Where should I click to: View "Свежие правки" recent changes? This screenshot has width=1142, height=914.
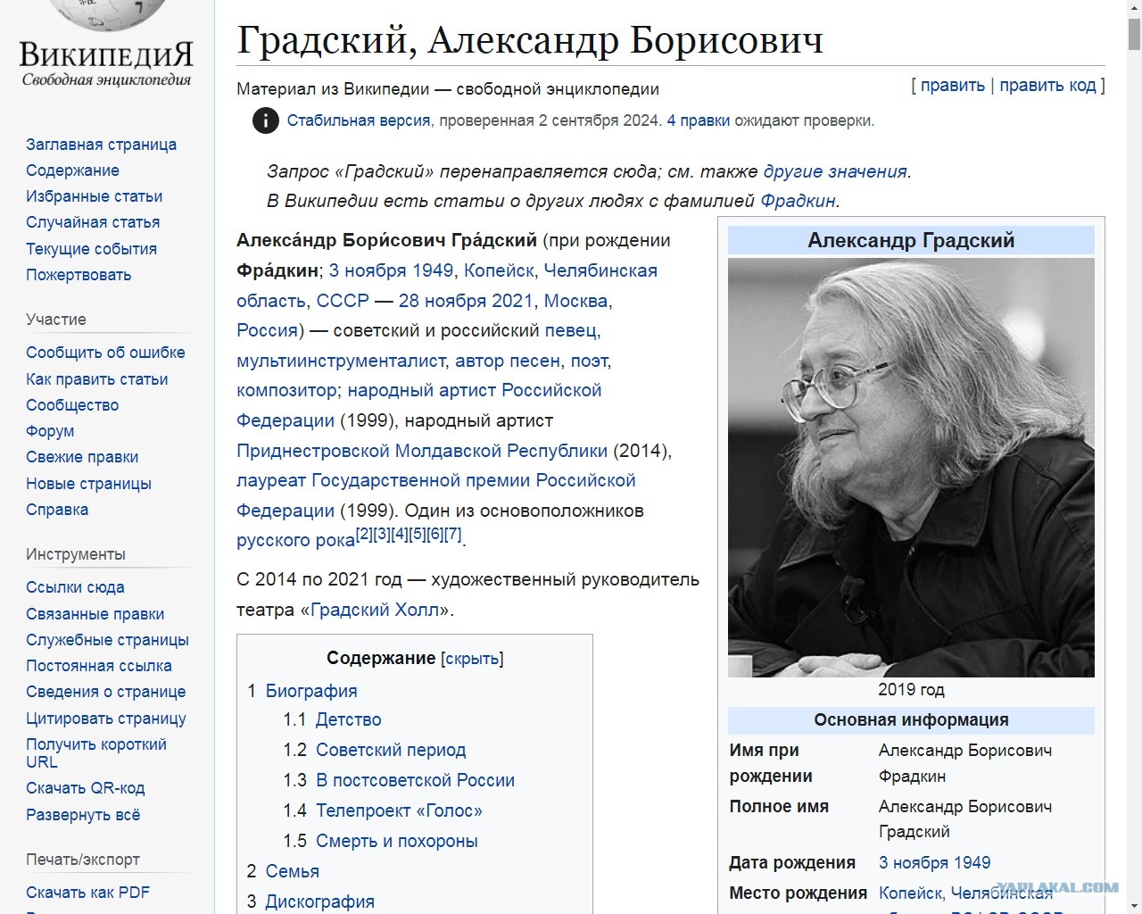tap(82, 457)
